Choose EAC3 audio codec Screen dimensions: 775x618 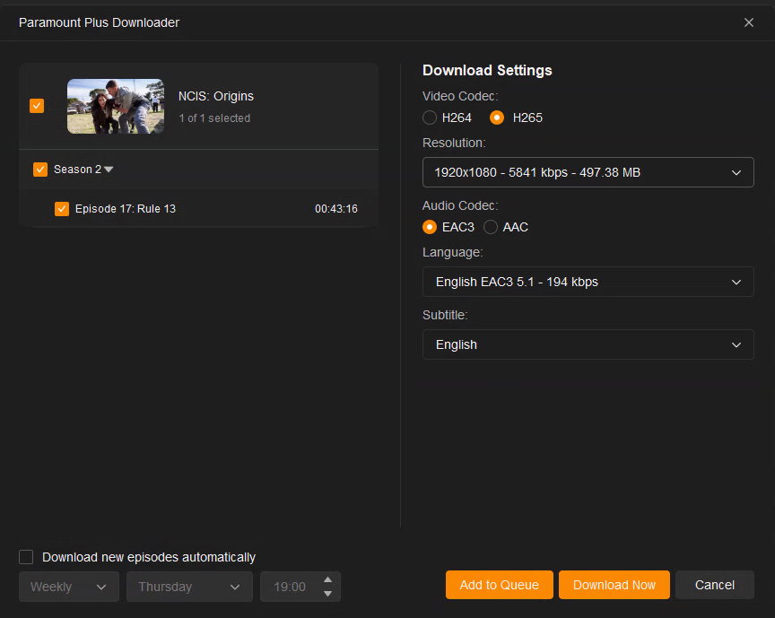coord(430,227)
